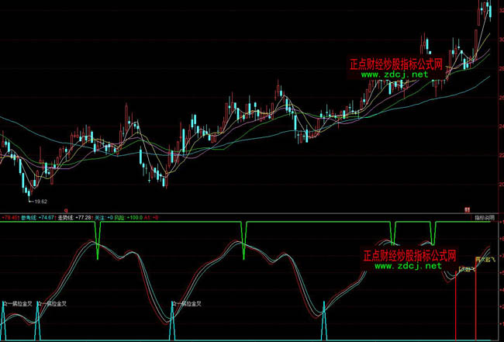
Task: Click the 24 price level on right axis
Action: pos(499,126)
